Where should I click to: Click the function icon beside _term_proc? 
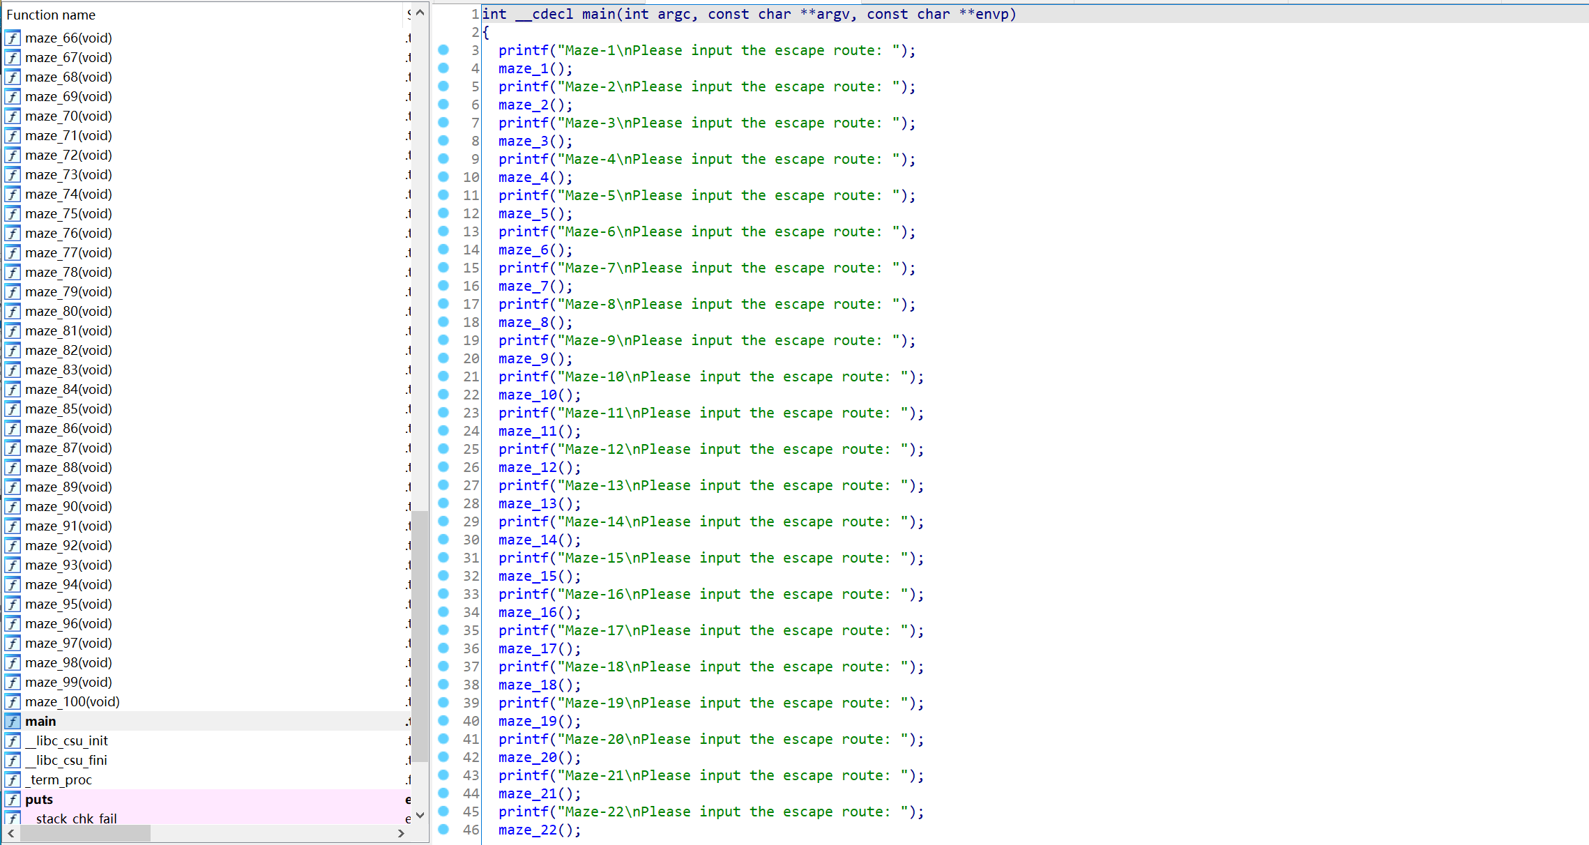click(13, 779)
